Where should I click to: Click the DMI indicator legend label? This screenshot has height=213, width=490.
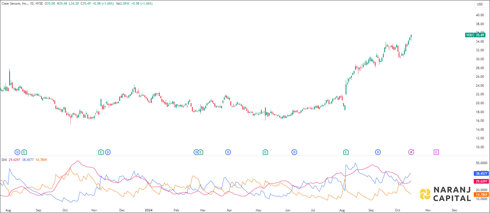[4, 160]
